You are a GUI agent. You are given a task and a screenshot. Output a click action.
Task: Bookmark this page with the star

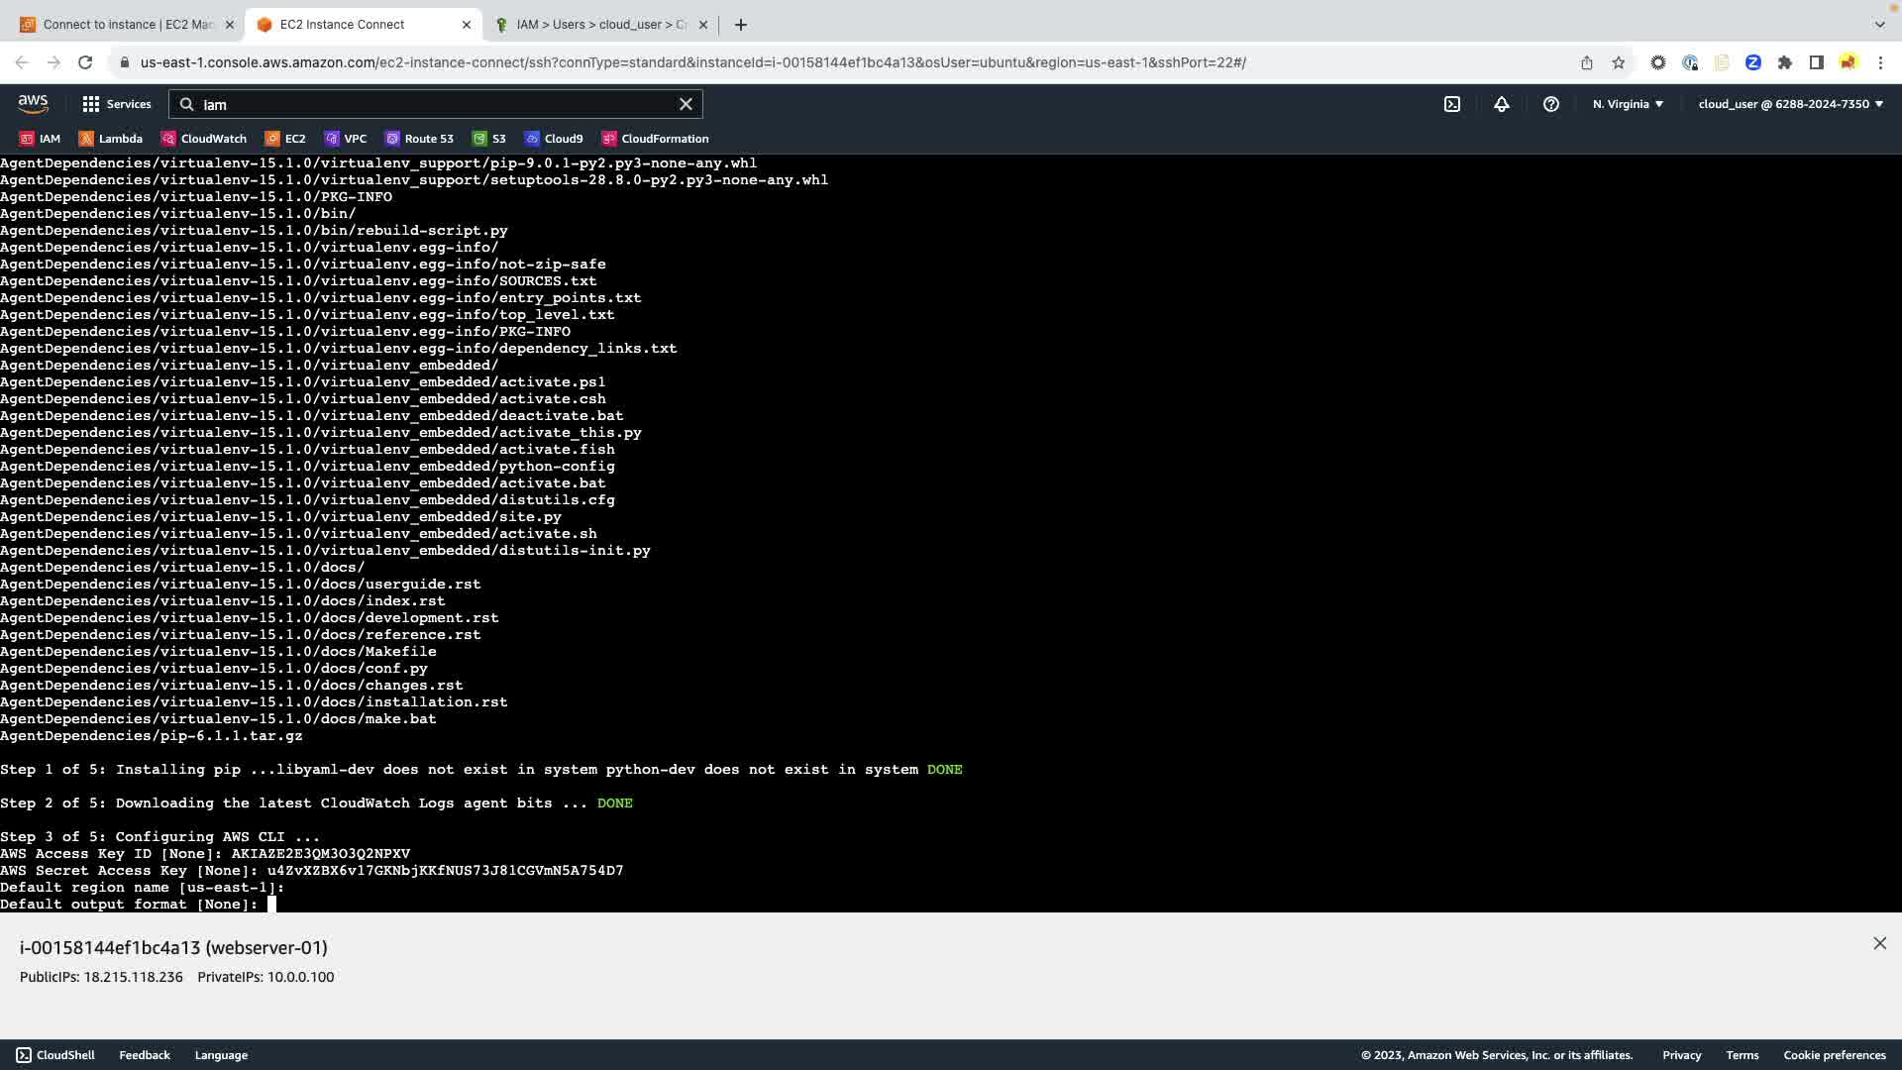1619,62
